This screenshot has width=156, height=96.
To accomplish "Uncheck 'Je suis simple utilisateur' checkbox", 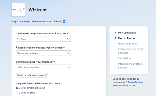I will point(17,88).
